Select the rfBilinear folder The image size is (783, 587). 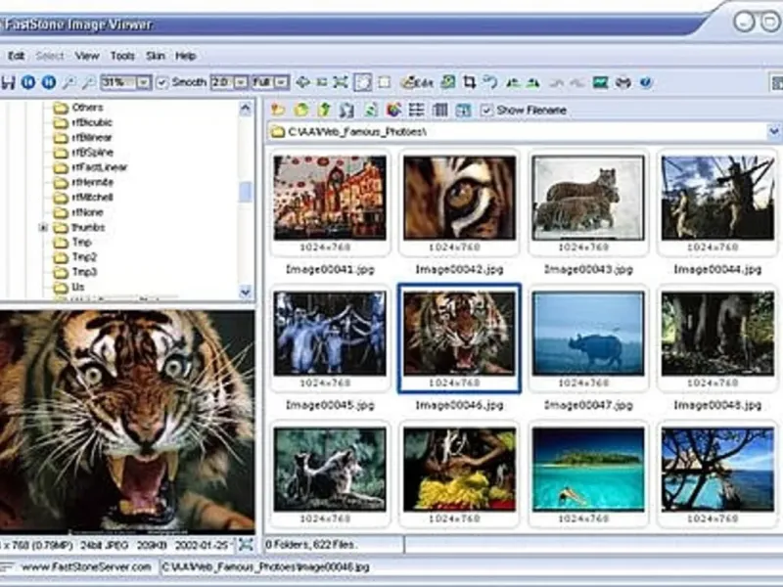pyautogui.click(x=92, y=137)
